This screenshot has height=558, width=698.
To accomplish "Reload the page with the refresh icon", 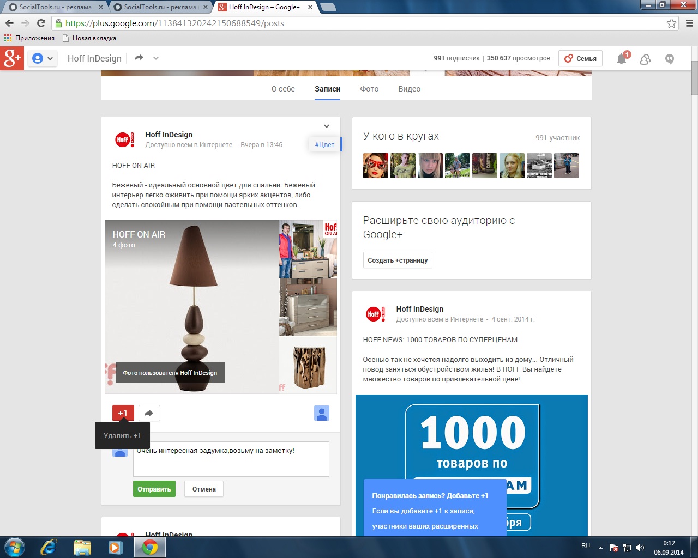I will 41,23.
